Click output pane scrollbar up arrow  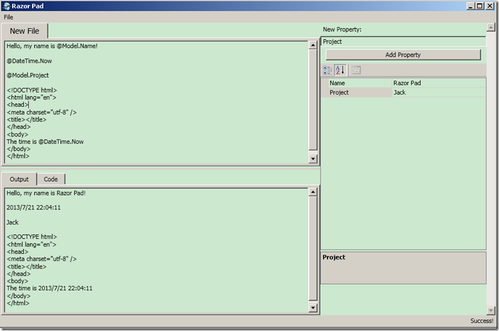point(313,192)
